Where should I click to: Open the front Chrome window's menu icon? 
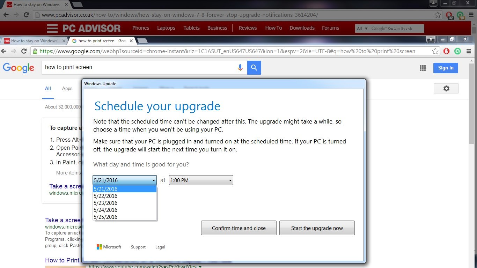click(469, 51)
